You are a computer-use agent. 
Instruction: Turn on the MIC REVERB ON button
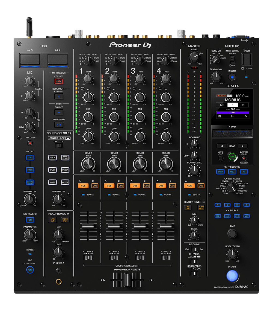pyautogui.click(x=30, y=220)
